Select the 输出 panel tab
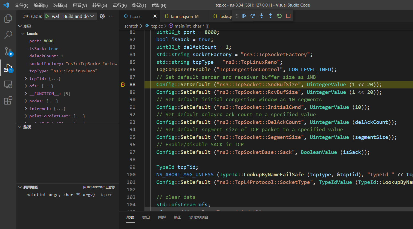 pos(178,217)
